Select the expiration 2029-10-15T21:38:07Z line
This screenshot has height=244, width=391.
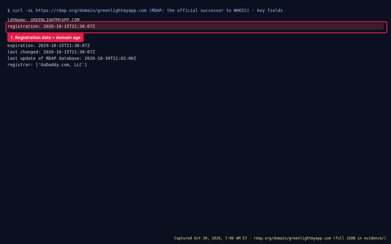click(x=49, y=45)
